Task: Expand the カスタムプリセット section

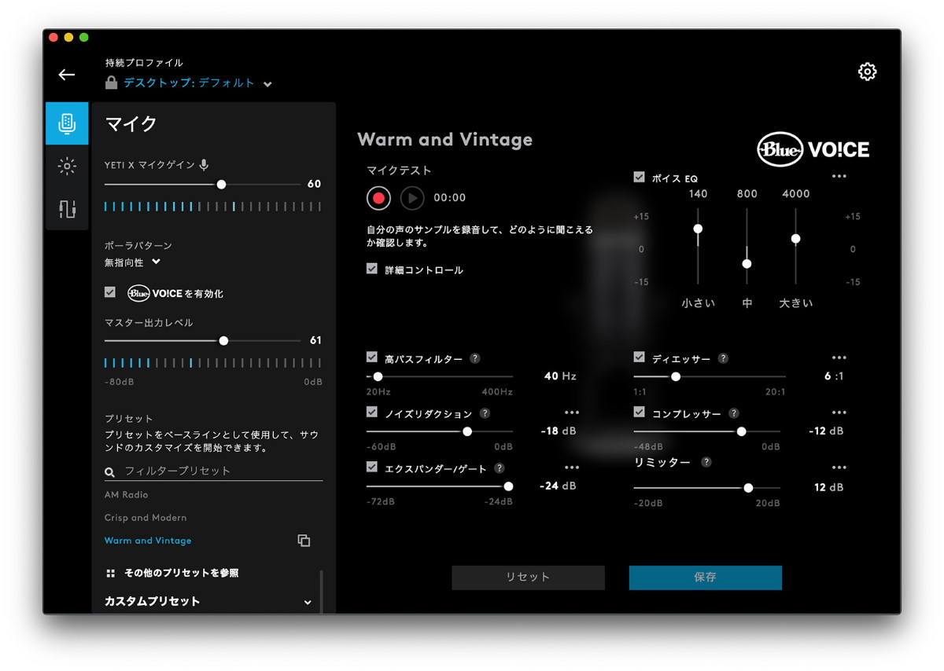Action: click(307, 602)
